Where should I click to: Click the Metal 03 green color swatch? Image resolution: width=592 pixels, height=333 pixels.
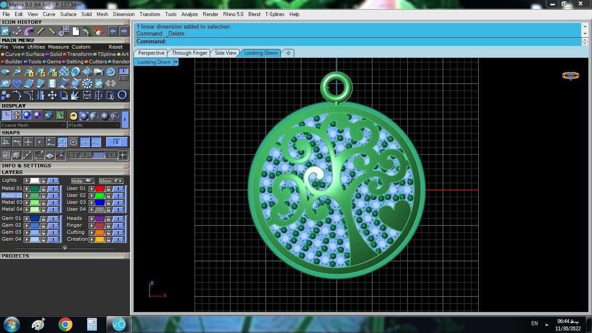tap(34, 202)
